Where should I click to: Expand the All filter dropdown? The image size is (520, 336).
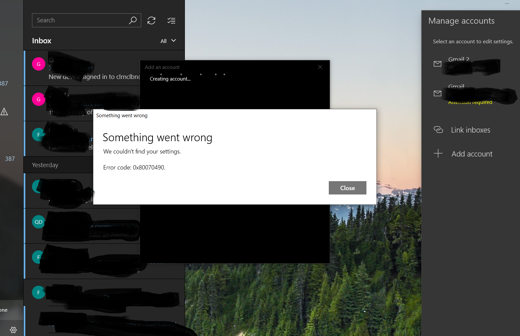click(x=168, y=41)
